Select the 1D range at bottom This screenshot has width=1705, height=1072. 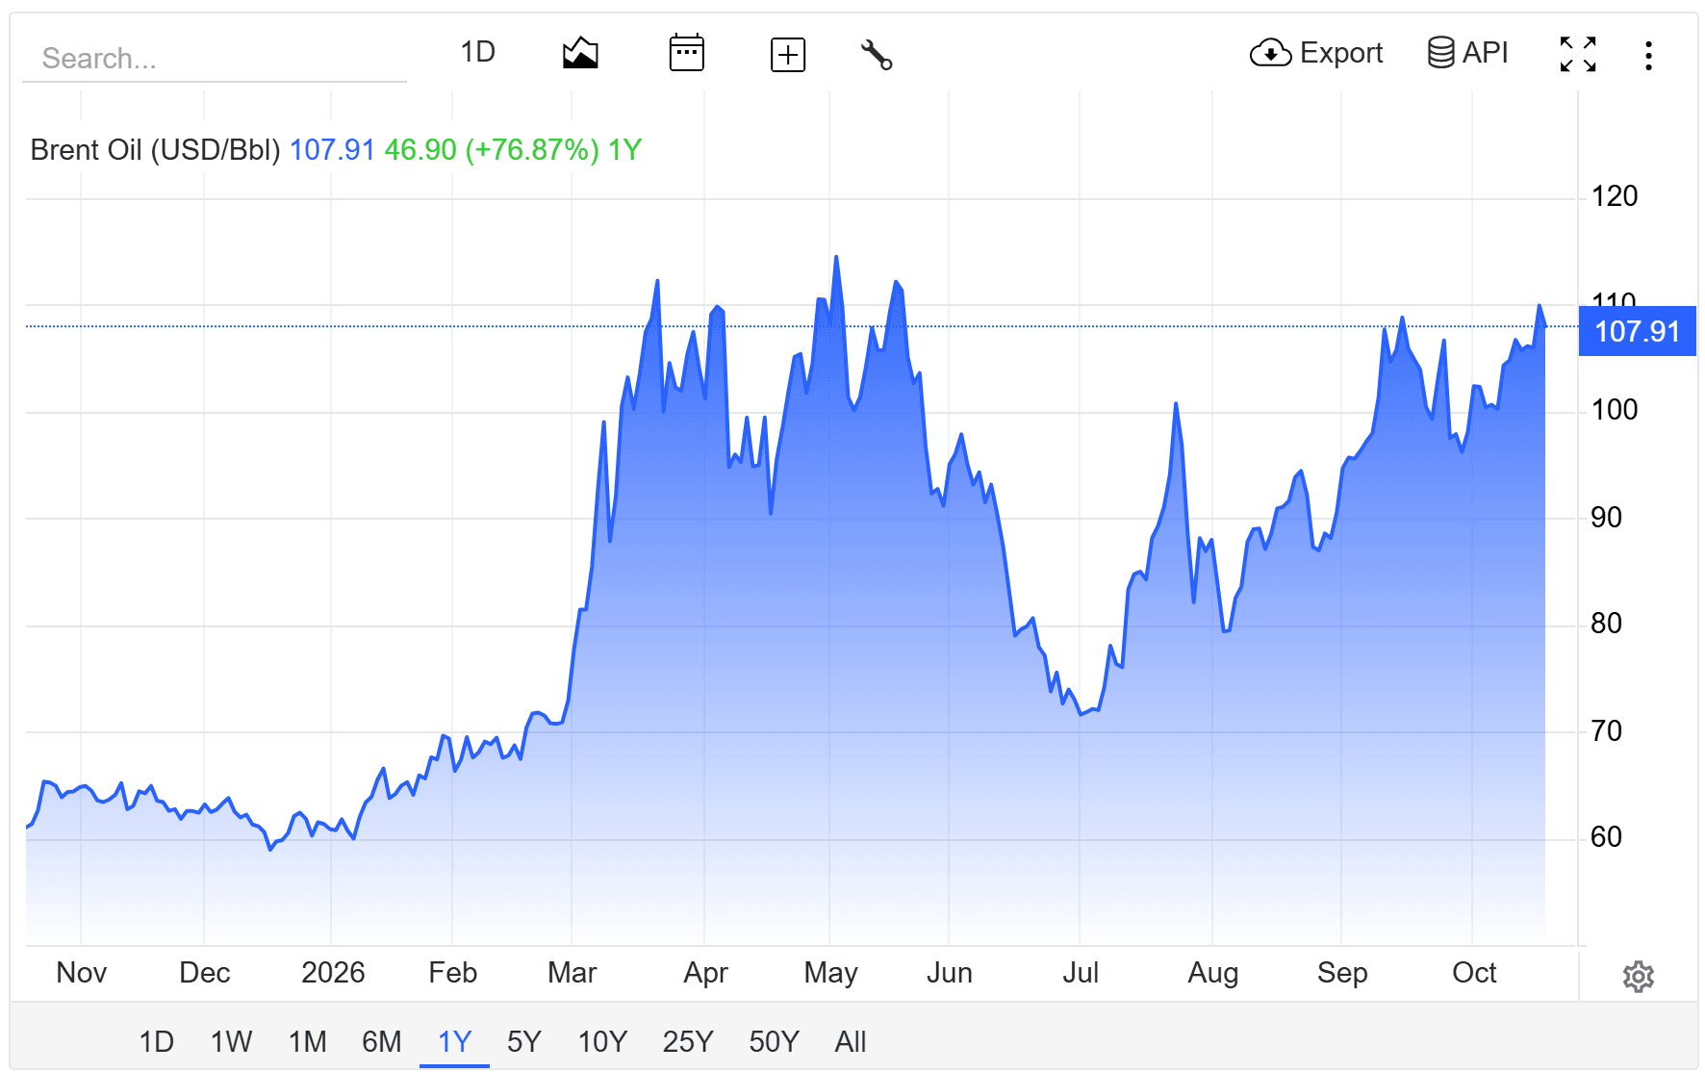point(156,1041)
